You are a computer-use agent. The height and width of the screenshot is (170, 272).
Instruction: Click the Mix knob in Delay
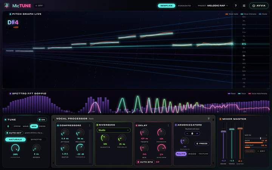[x=144, y=148]
